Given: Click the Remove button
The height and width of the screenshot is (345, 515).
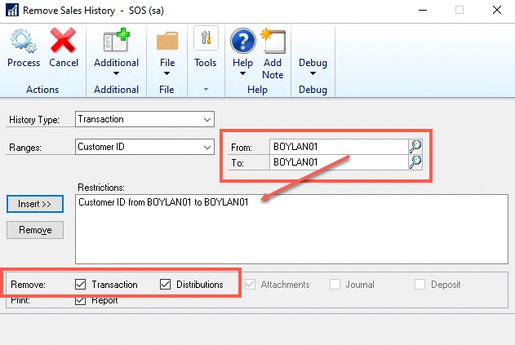Looking at the screenshot, I should pos(35,230).
